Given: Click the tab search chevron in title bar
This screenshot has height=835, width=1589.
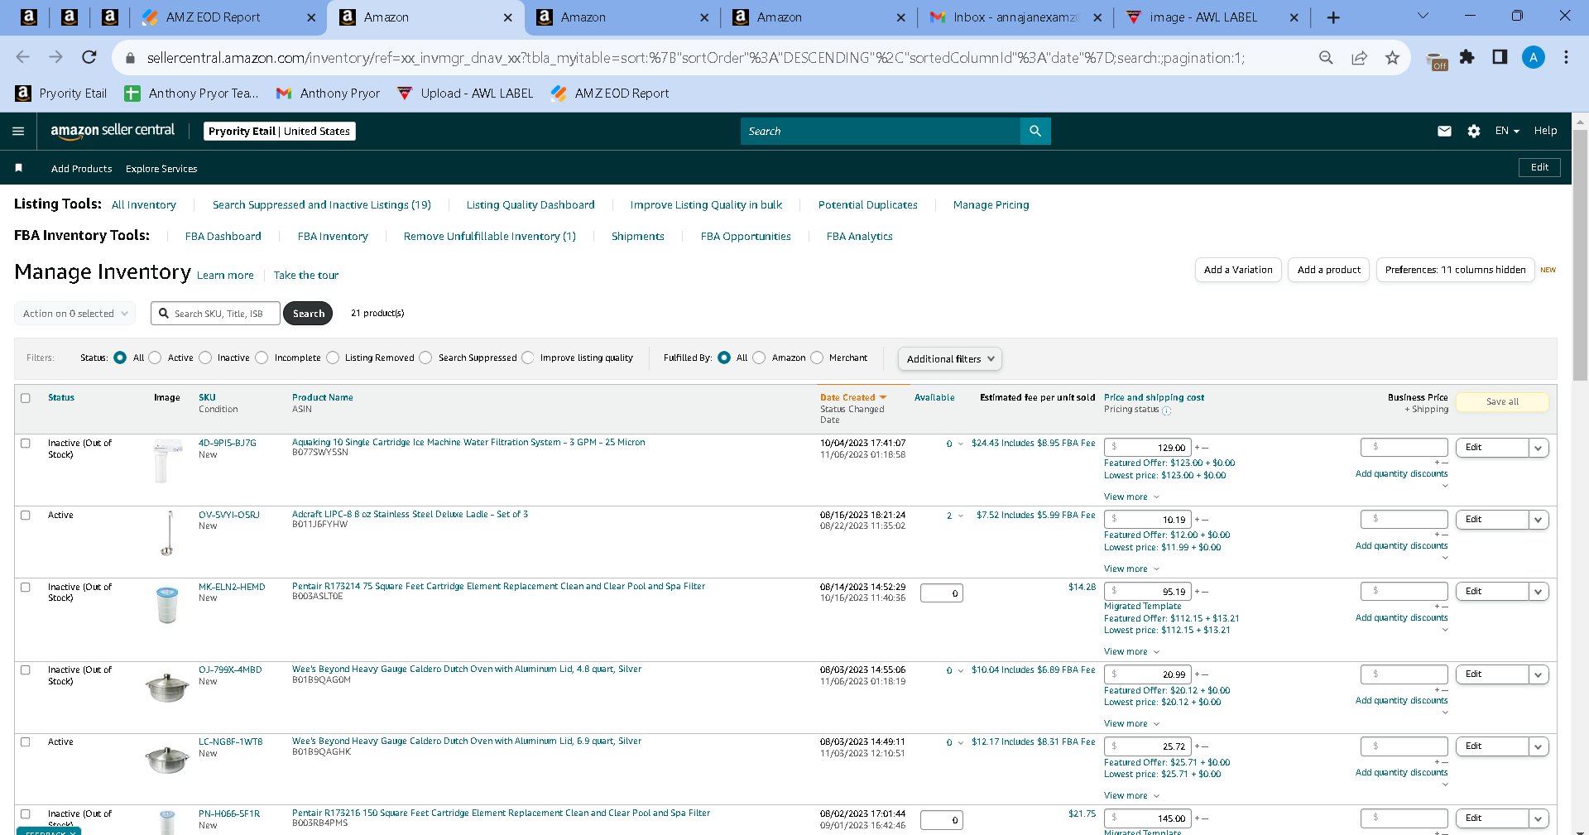Looking at the screenshot, I should tap(1423, 16).
